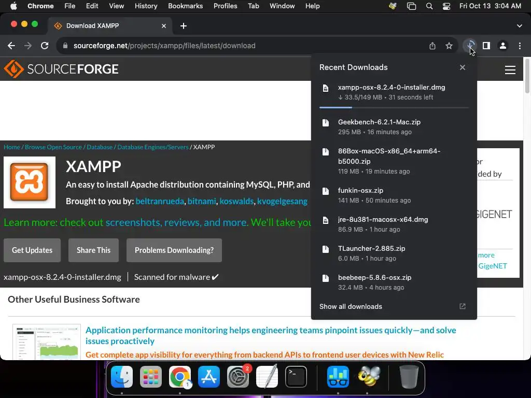Click the TLauncher-2.885.zip file icon
531x398 pixels.
(x=326, y=249)
